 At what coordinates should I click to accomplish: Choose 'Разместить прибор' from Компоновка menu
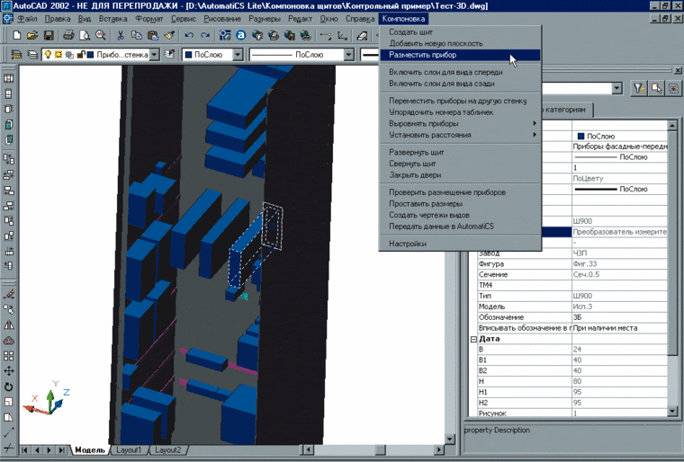(460, 55)
